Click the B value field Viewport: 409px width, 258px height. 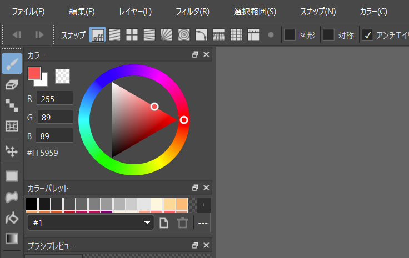click(x=54, y=135)
